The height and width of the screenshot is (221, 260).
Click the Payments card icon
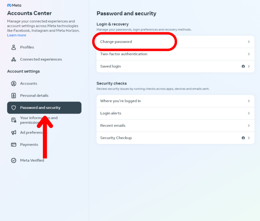pos(14,144)
